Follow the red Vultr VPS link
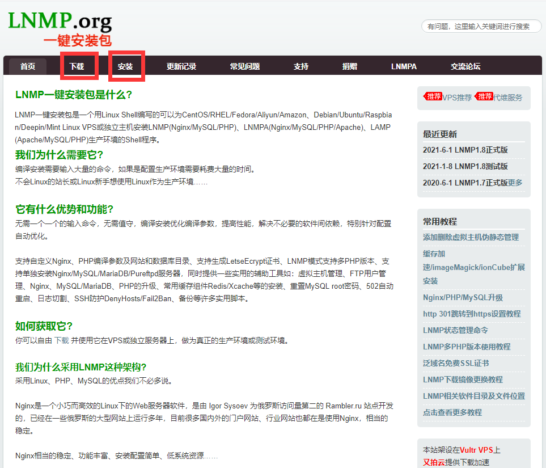 476,450
